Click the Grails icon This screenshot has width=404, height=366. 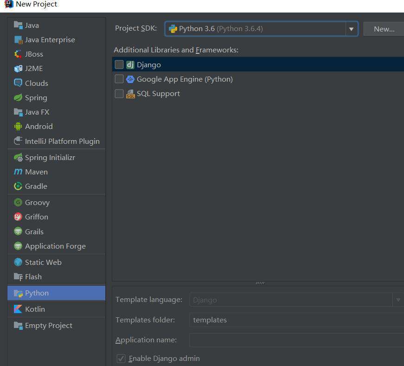click(18, 231)
